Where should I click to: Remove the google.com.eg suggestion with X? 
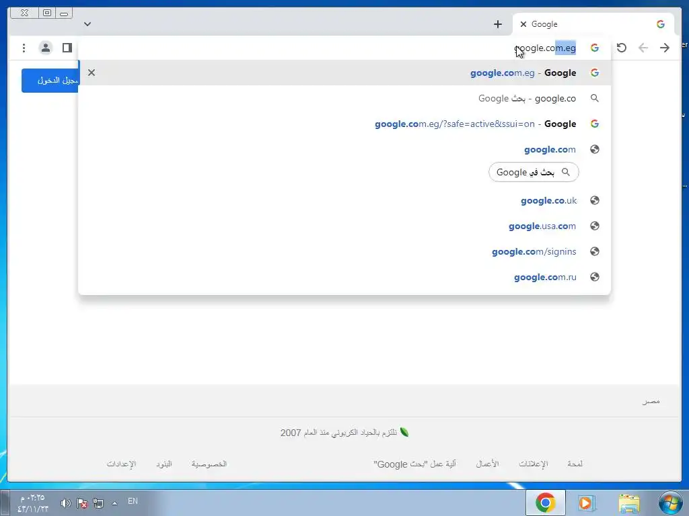[92, 73]
